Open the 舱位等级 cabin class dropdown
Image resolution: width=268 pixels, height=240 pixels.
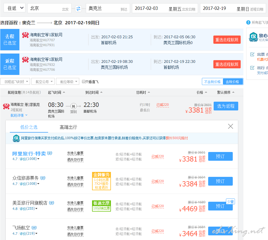(68, 82)
